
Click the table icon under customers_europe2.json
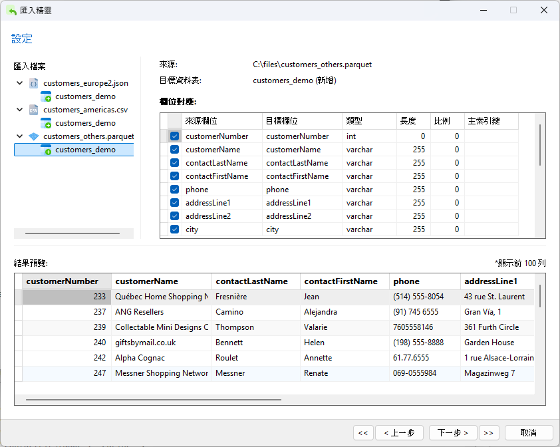click(x=46, y=96)
